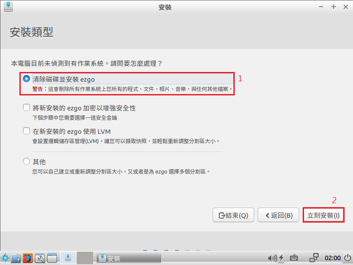Select the 其他 radio option
The width and height of the screenshot is (353, 265).
point(26,161)
